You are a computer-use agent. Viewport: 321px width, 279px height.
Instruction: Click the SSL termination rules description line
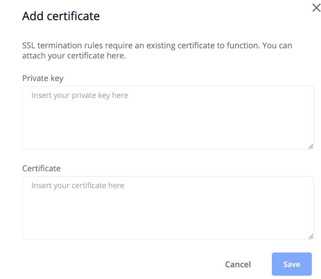[x=157, y=46]
